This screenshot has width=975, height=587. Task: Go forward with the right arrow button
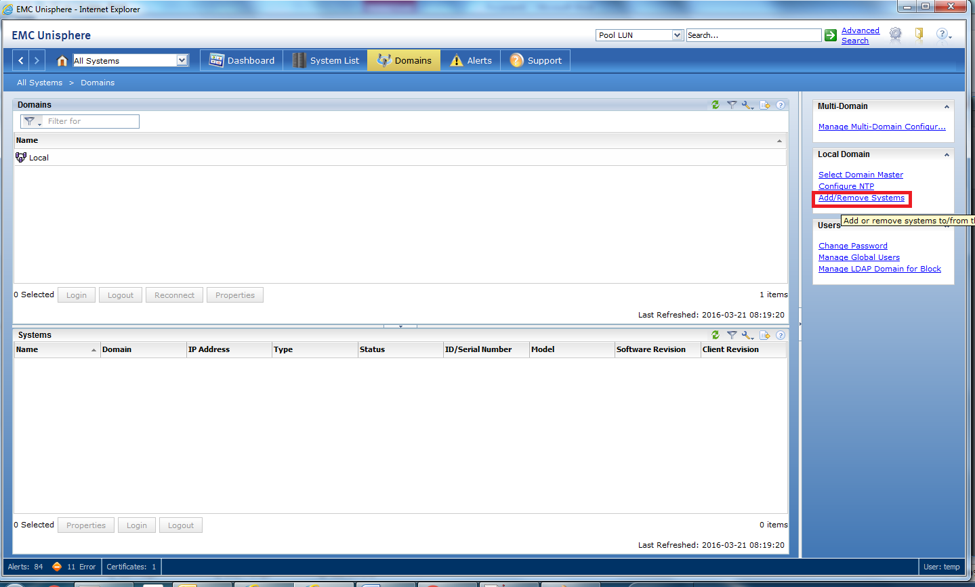[x=37, y=60]
